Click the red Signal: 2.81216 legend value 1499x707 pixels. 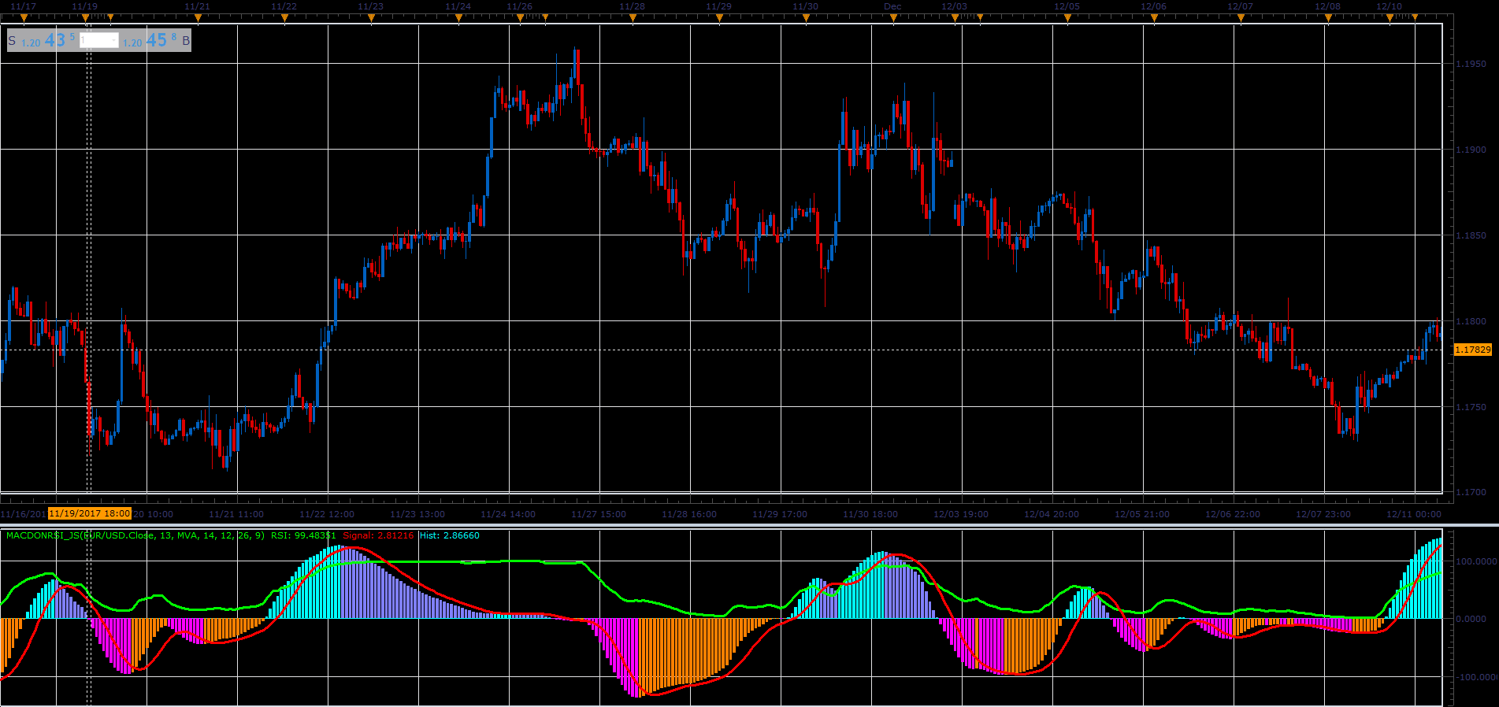pyautogui.click(x=378, y=535)
